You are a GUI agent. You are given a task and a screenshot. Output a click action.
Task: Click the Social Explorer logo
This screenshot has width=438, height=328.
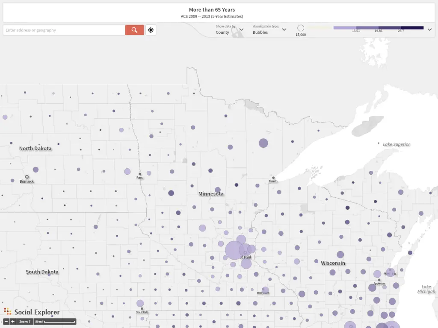click(x=32, y=312)
